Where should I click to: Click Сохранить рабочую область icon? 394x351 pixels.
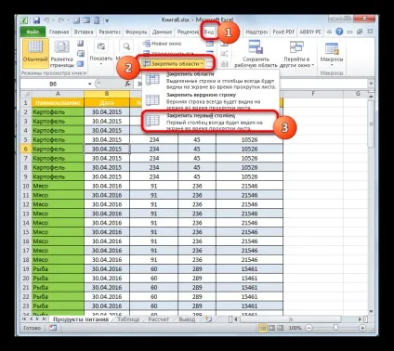[x=256, y=47]
